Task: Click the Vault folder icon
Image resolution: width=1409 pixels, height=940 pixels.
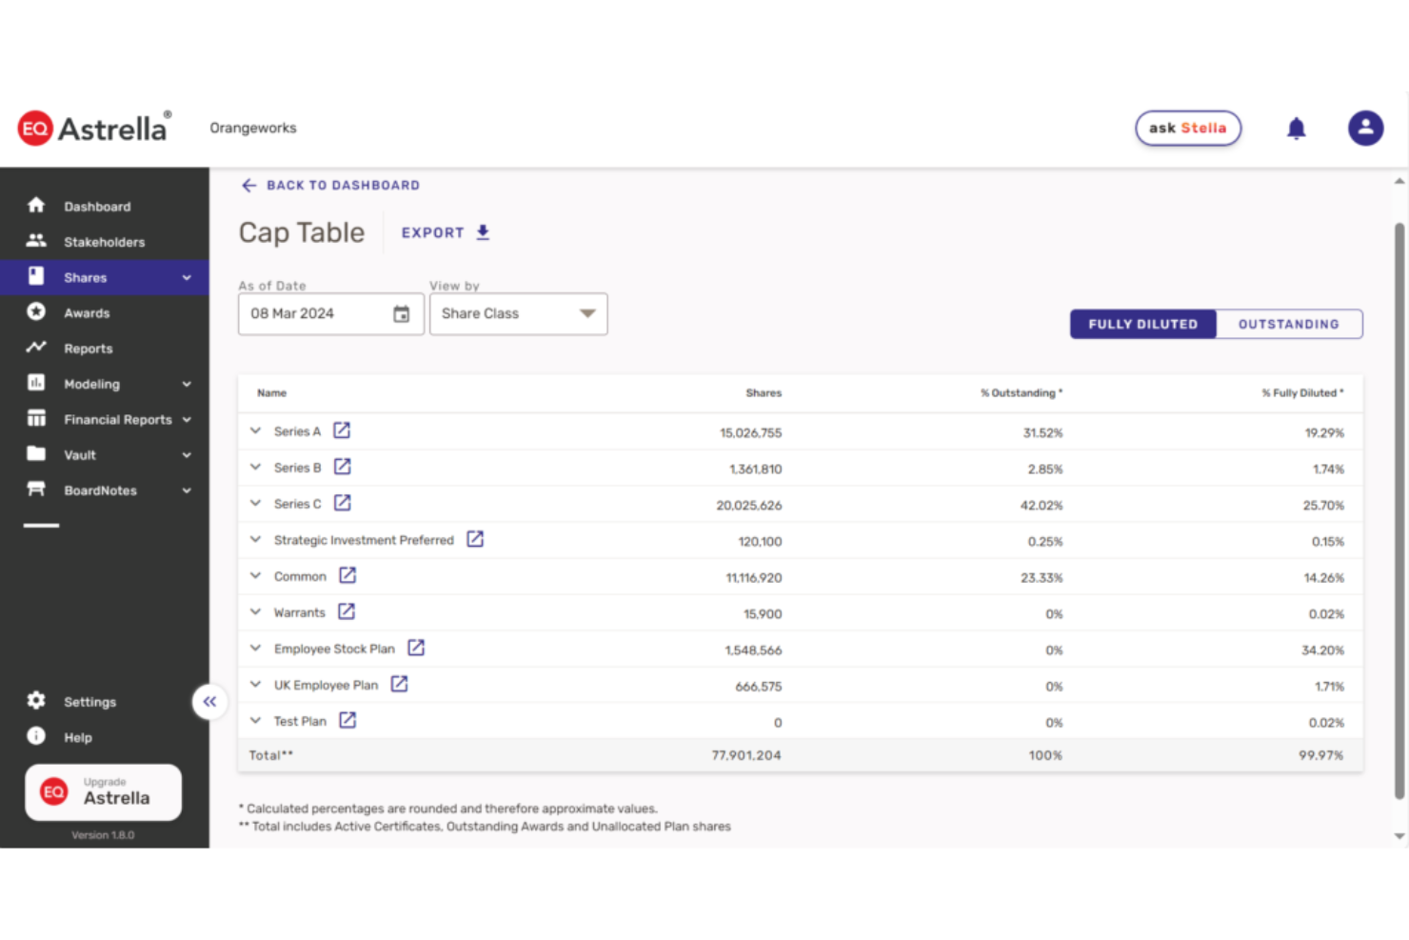Action: 36,453
